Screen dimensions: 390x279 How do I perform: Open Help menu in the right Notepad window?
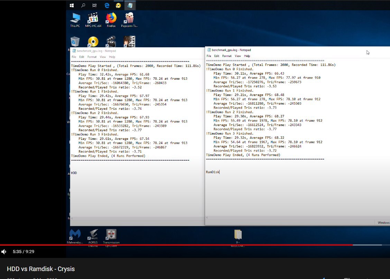[x=247, y=56]
